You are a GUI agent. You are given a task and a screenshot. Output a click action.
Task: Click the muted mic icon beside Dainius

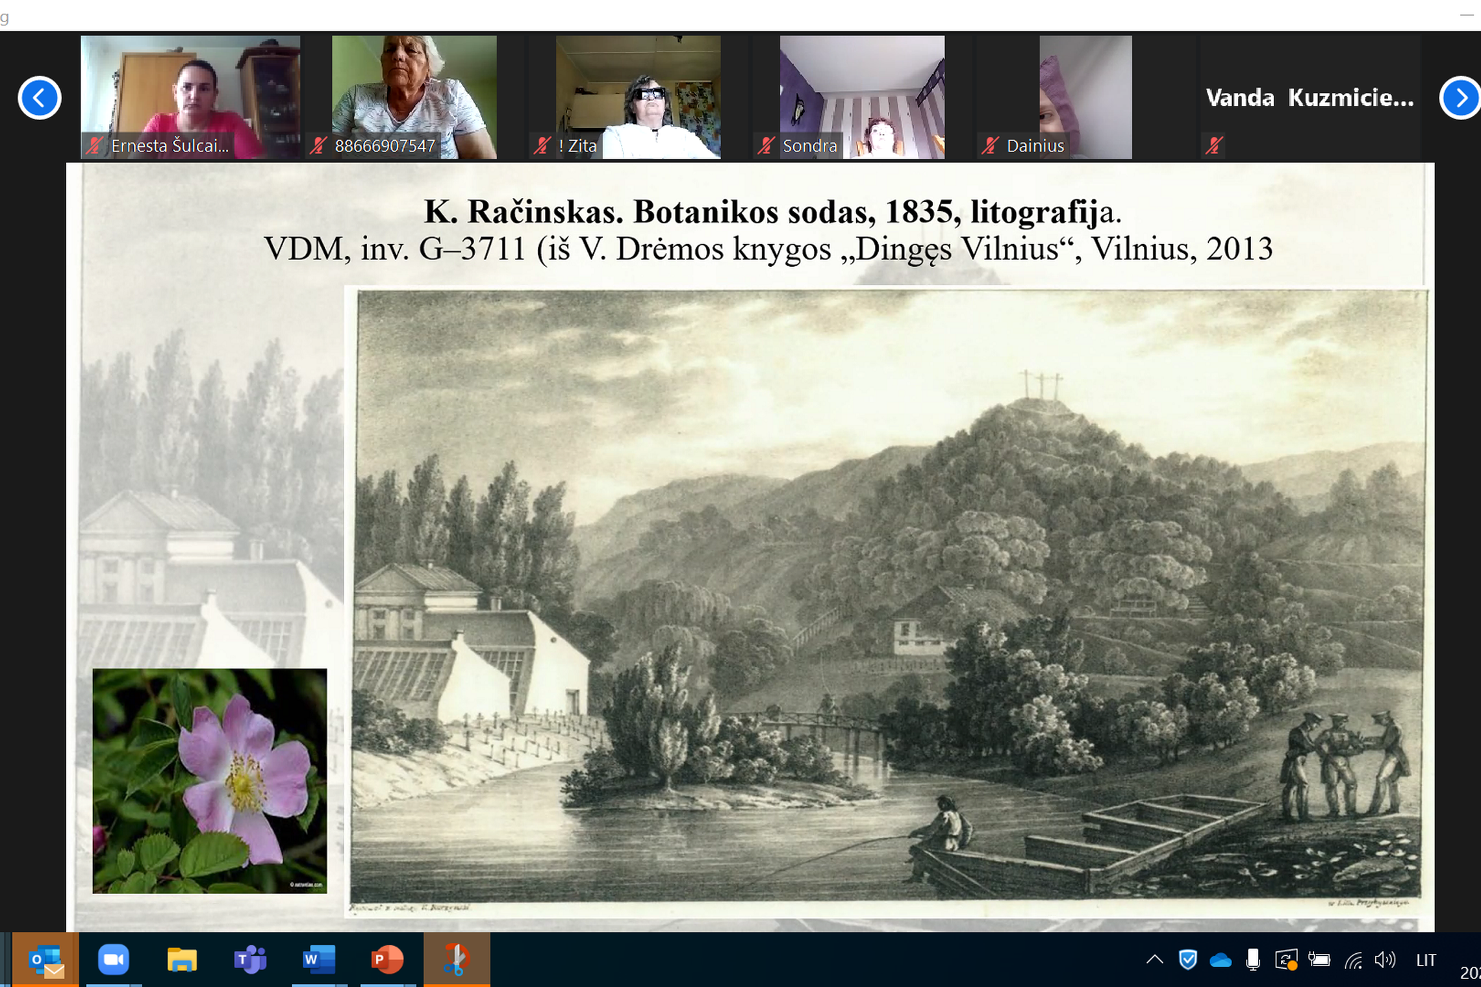coord(989,145)
